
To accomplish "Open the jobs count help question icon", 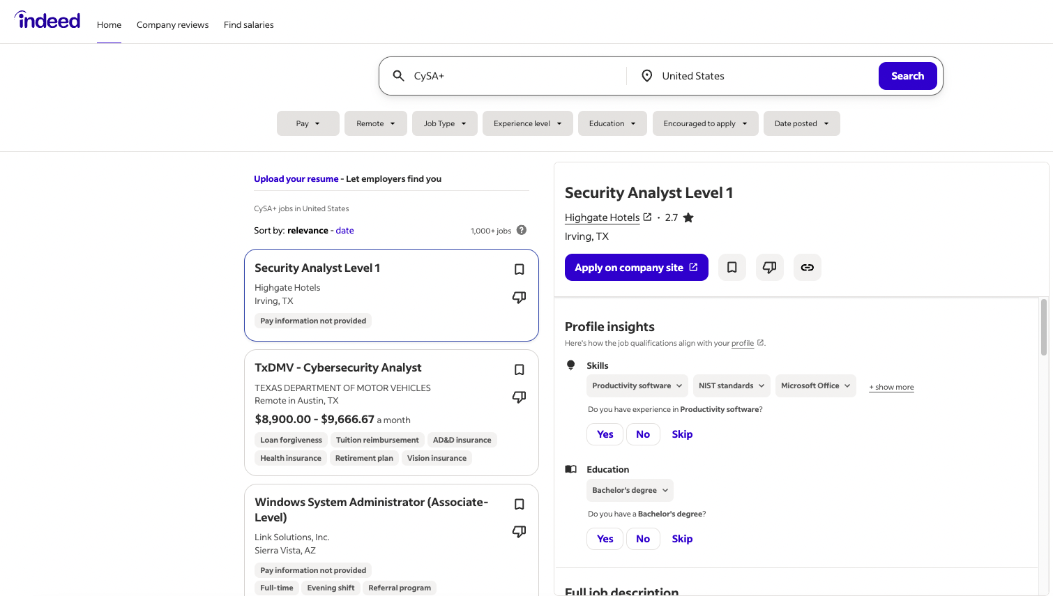I will [x=522, y=231].
